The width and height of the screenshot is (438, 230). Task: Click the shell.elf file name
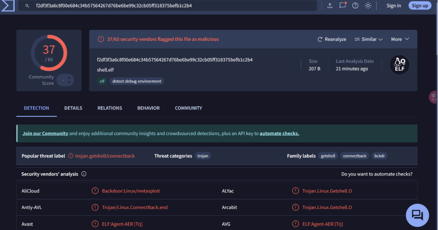(105, 70)
